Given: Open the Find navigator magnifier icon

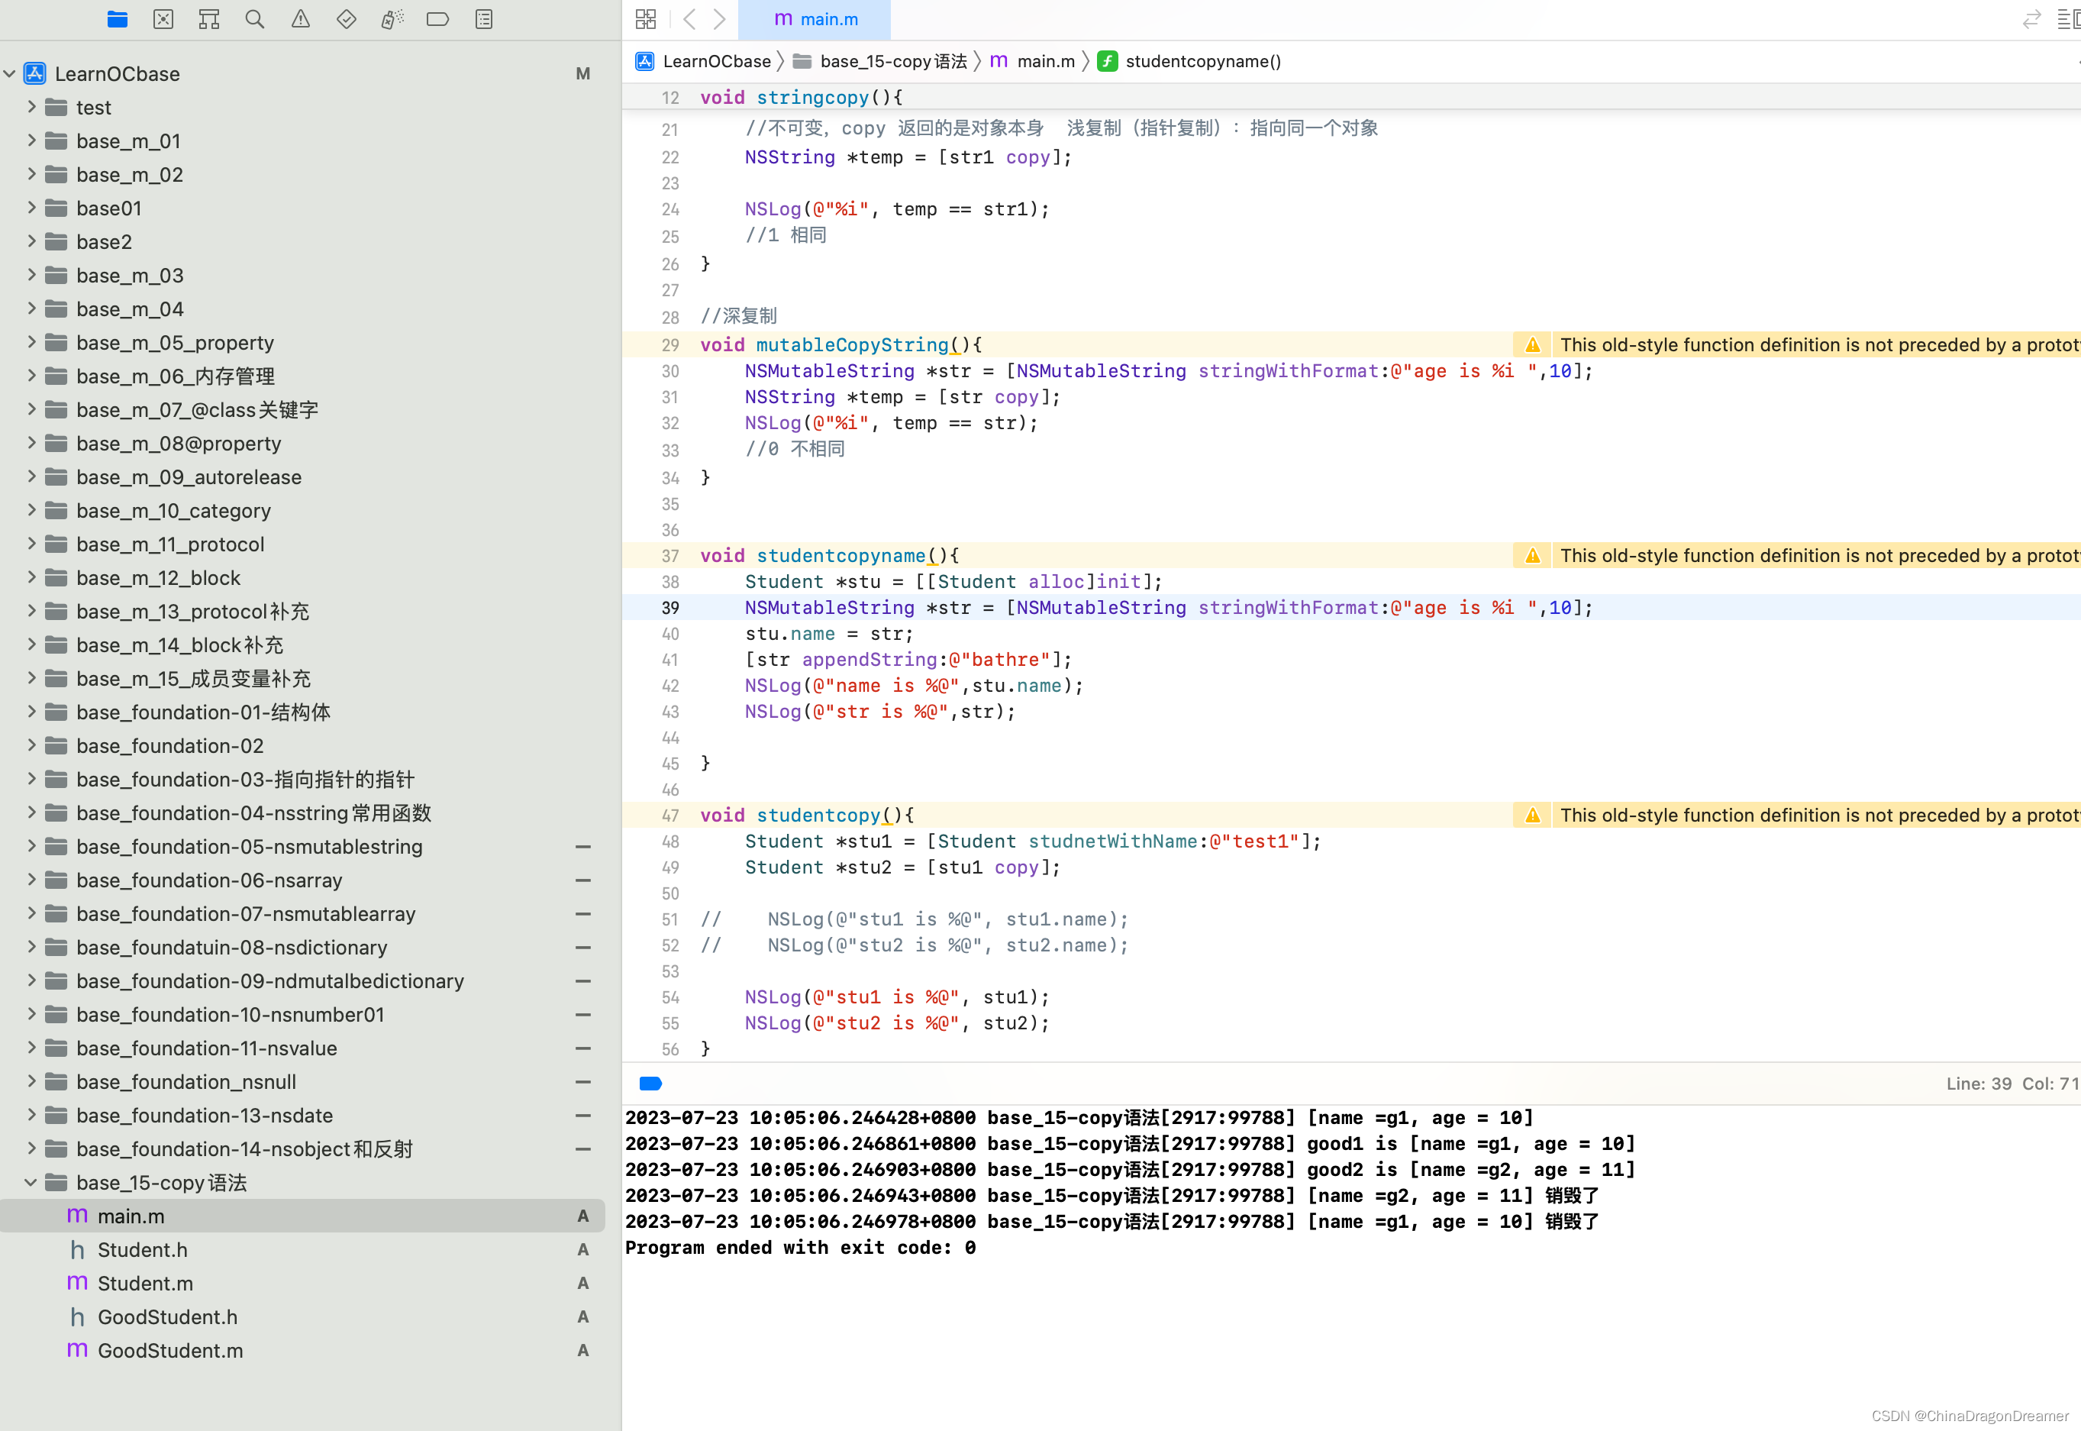Looking at the screenshot, I should (254, 19).
